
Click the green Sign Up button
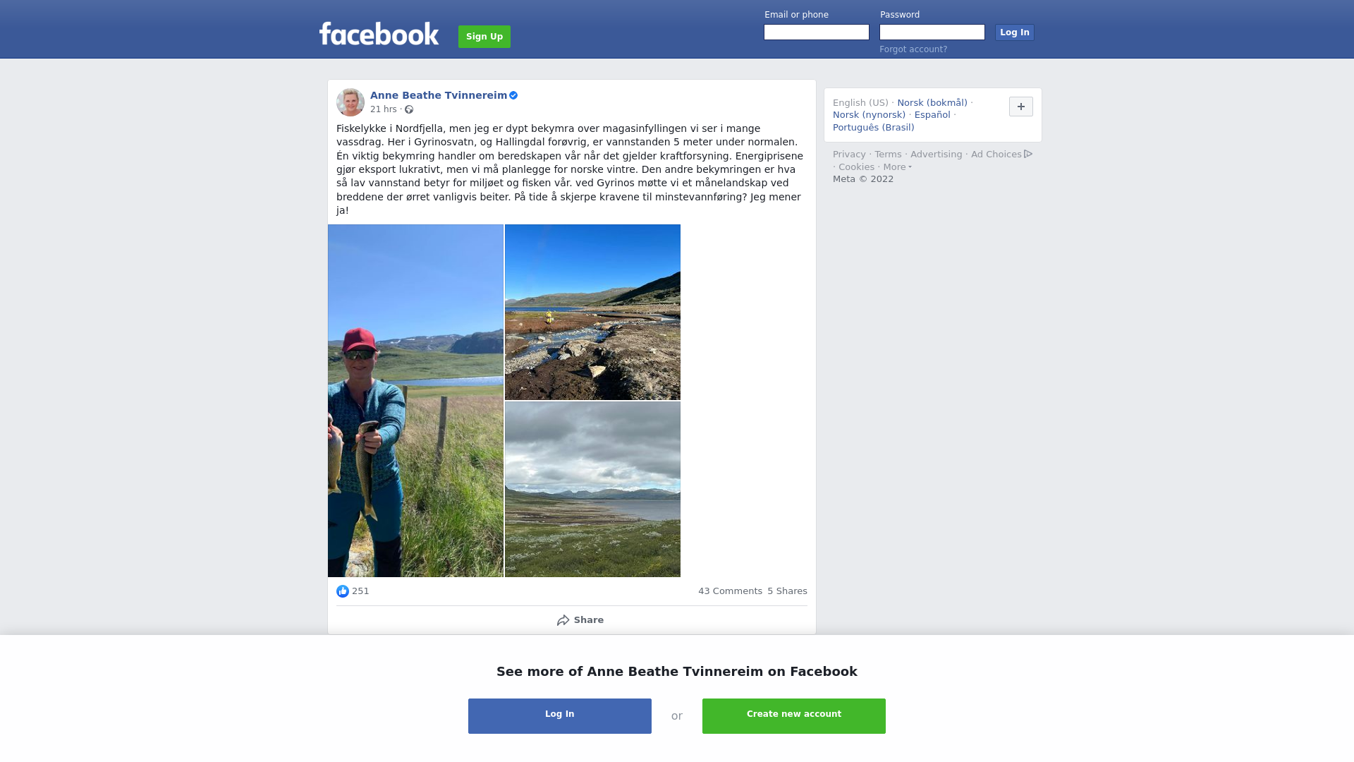[x=484, y=37]
